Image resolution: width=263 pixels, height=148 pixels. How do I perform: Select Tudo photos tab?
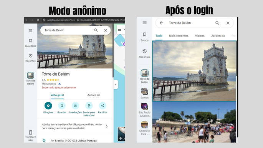(159, 36)
